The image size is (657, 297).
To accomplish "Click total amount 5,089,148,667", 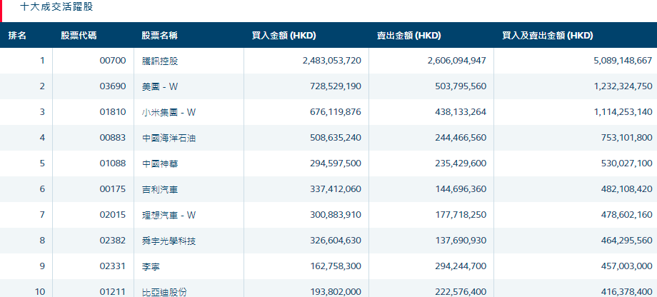I will (x=623, y=61).
